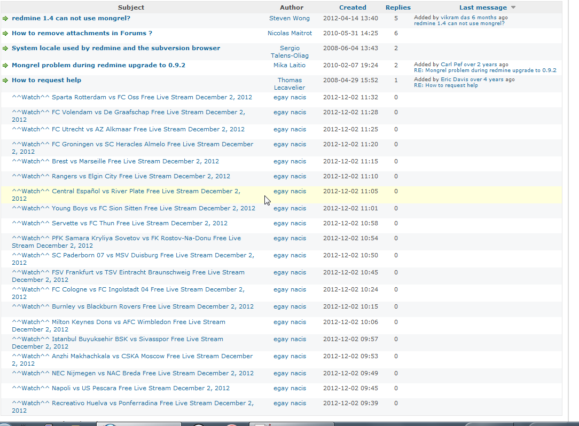Open 'RE: Mongrel problem during redmine upgrade to 0.9.2'
Image resolution: width=579 pixels, height=426 pixels.
point(485,70)
